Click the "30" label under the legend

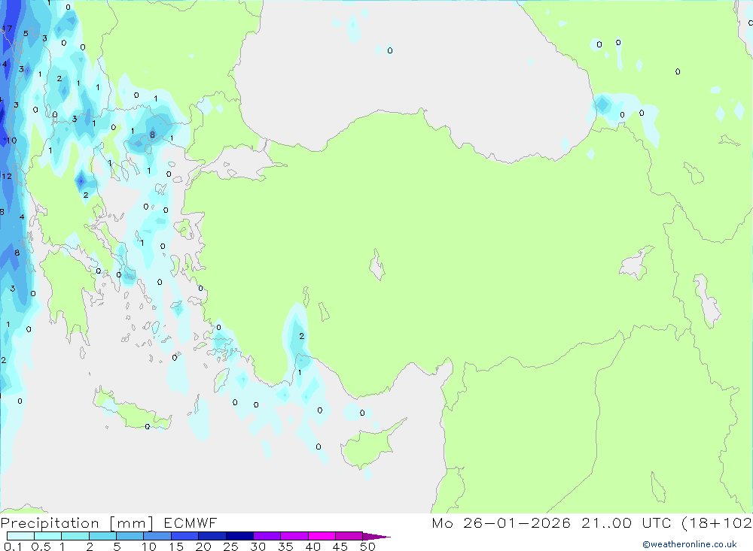258,546
